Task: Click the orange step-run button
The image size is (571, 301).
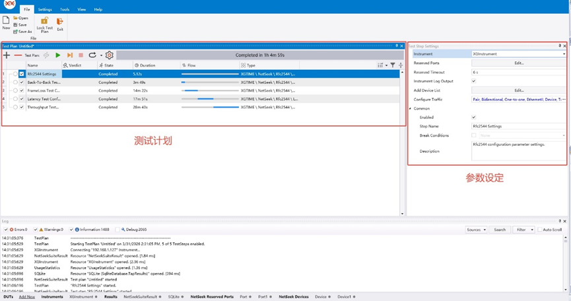Action: 69,55
